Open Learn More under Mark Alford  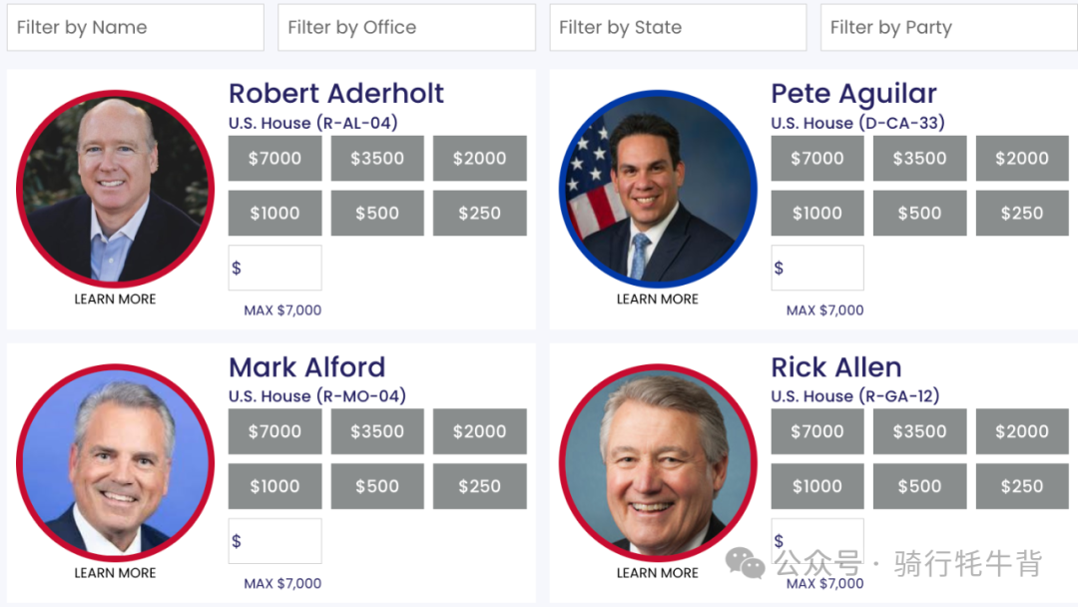point(115,573)
